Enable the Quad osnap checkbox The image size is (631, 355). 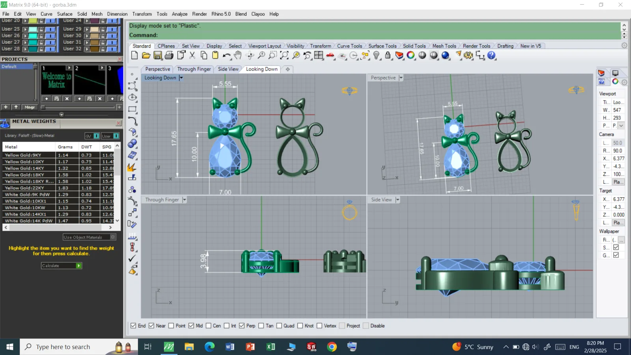click(x=279, y=326)
